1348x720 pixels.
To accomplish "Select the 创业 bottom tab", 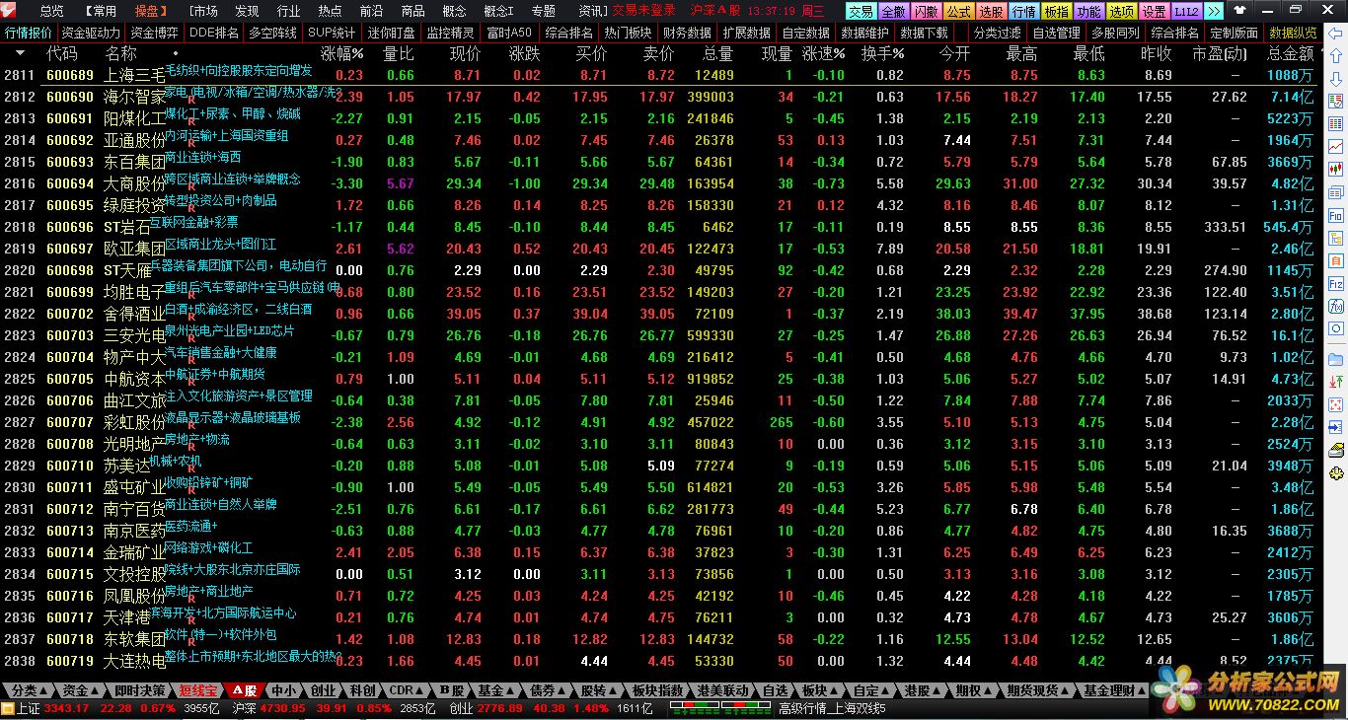I will pos(323,690).
